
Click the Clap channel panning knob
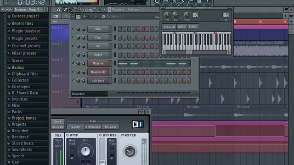(x=78, y=38)
